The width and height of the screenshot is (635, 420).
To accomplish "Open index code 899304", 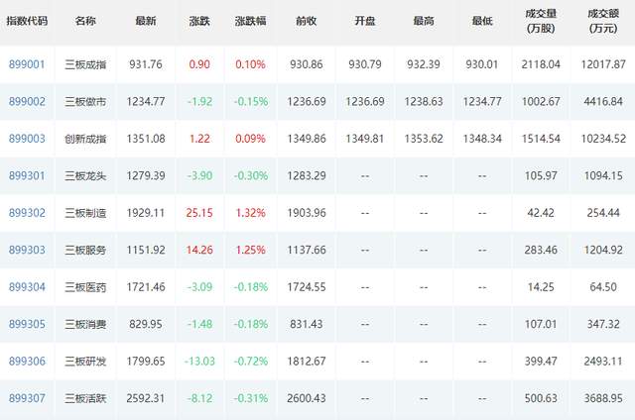I will tap(27, 287).
